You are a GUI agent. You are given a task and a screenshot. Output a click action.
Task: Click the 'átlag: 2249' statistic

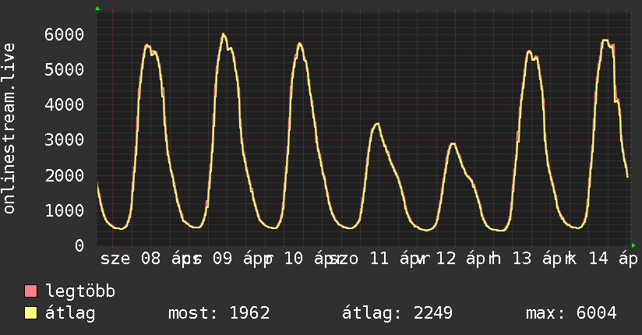(x=397, y=313)
